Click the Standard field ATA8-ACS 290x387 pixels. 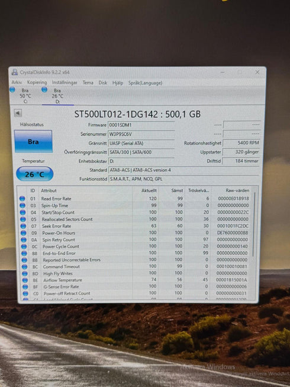coord(184,170)
